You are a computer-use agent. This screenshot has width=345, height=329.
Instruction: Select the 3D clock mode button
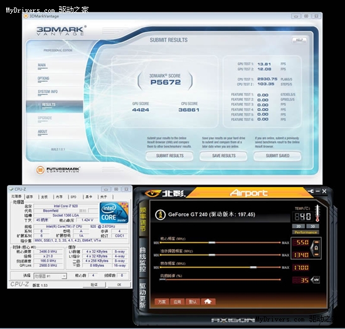tap(312, 227)
